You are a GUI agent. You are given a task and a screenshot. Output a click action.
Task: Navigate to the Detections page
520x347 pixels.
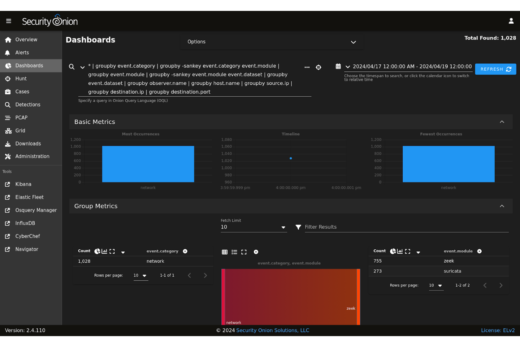pos(27,104)
